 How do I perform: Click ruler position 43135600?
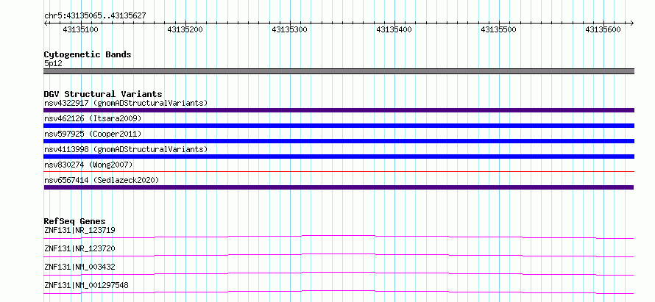pyautogui.click(x=603, y=29)
